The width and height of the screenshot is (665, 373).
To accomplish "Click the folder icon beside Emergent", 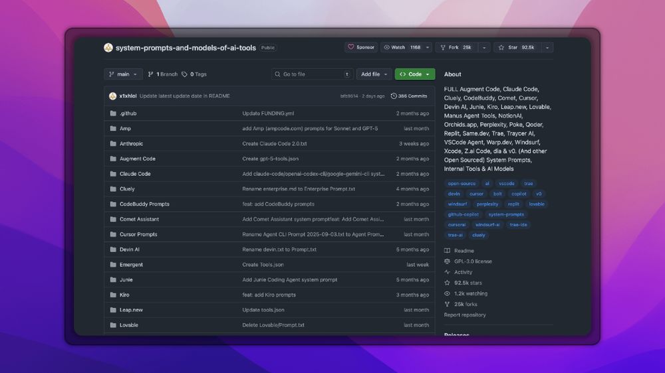I will (113, 265).
